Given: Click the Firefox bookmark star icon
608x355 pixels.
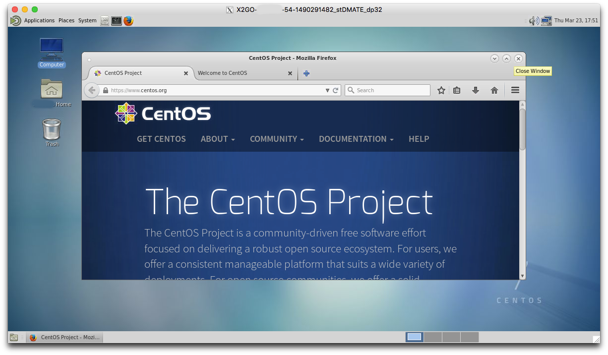Looking at the screenshot, I should coord(441,90).
